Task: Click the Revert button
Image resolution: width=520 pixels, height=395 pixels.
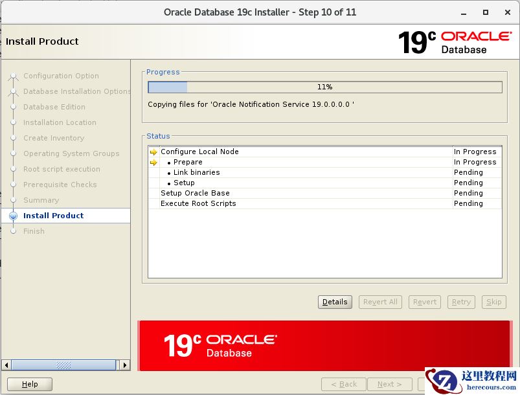Action: coord(425,302)
